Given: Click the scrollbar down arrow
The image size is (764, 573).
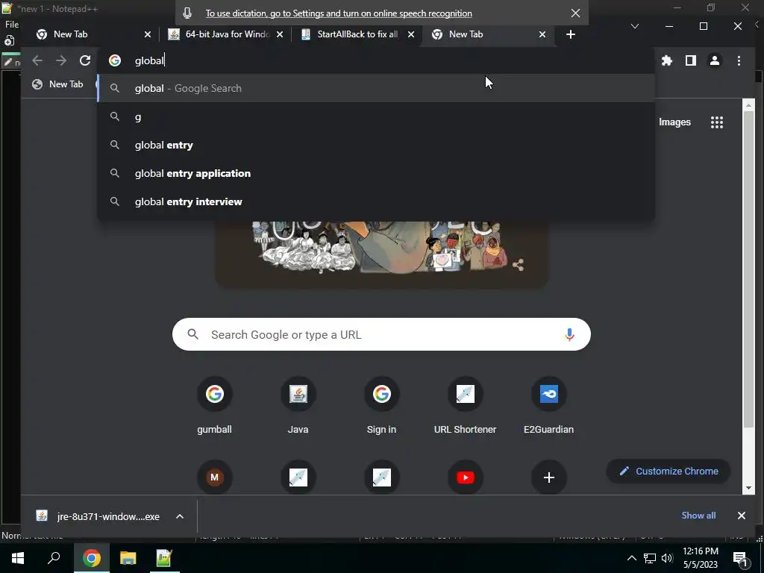Looking at the screenshot, I should coord(749,488).
